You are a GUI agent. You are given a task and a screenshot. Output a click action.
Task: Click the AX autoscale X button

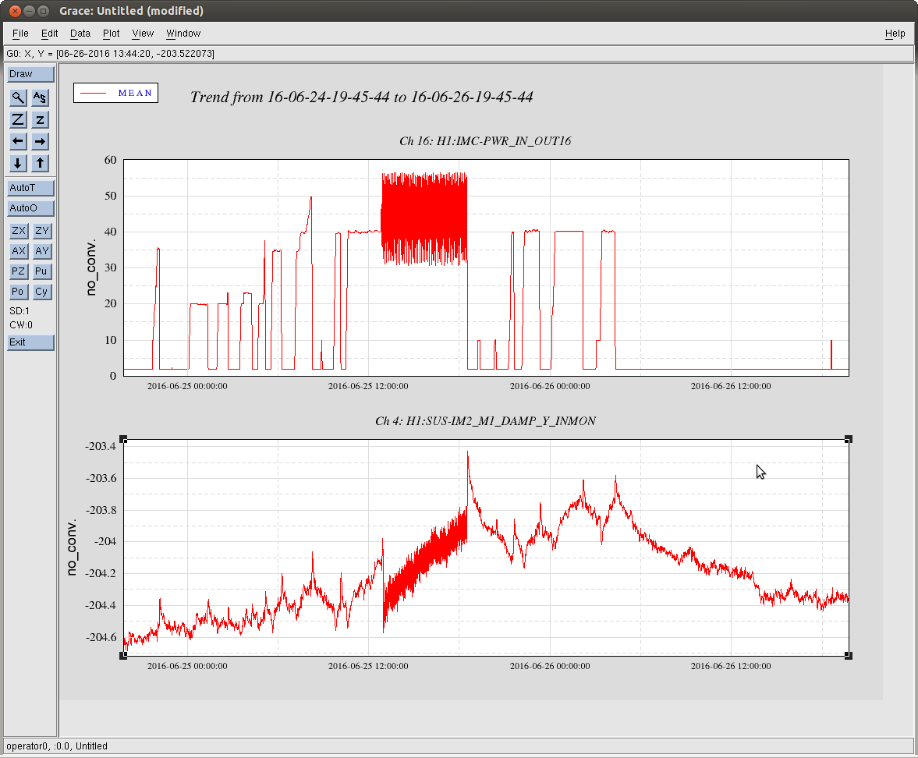19,251
